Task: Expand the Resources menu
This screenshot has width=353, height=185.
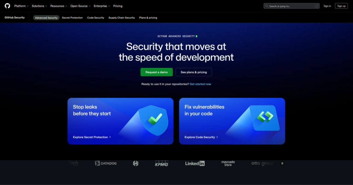Action: coord(59,6)
